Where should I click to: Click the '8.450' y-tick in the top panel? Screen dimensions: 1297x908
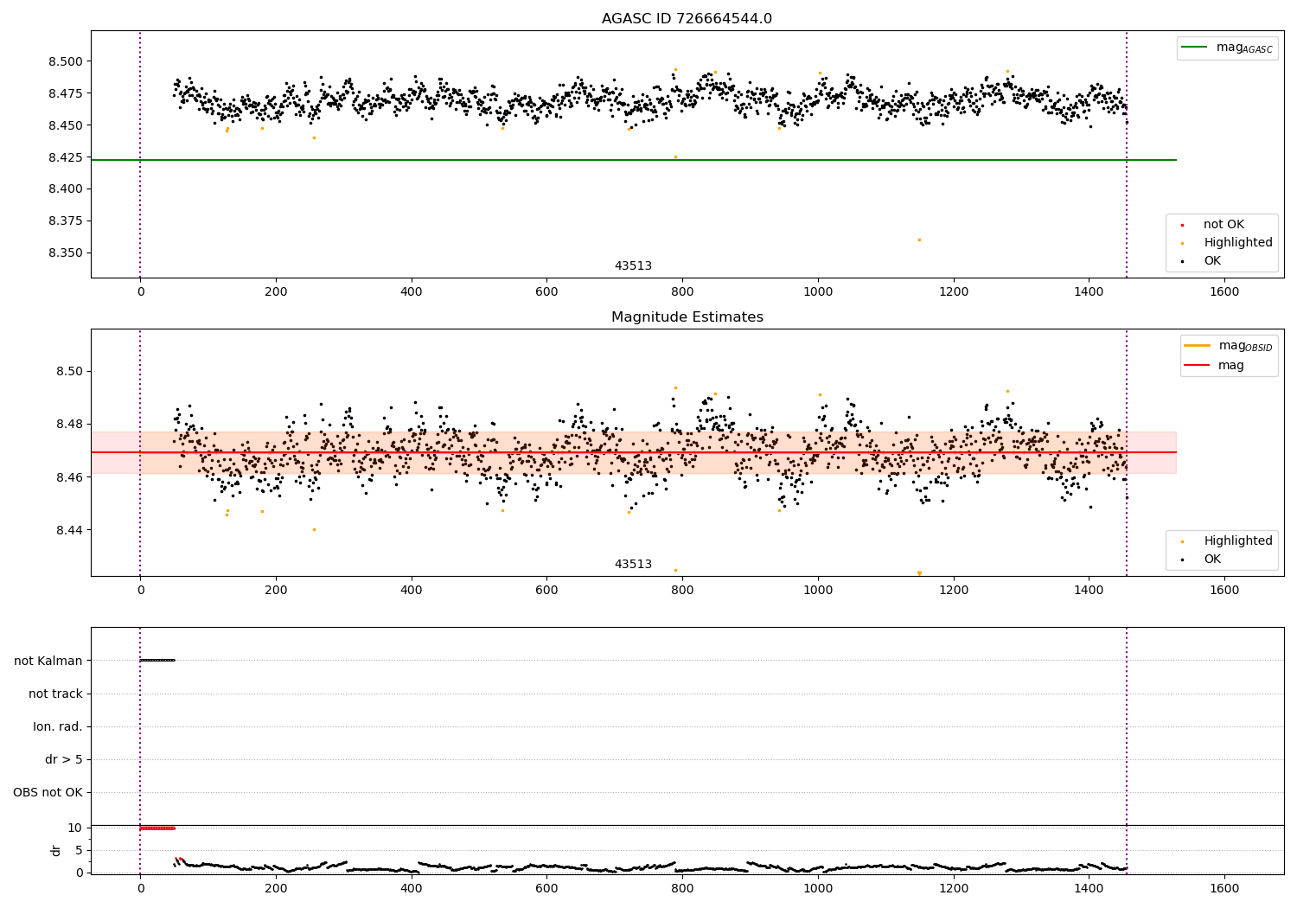[67, 126]
